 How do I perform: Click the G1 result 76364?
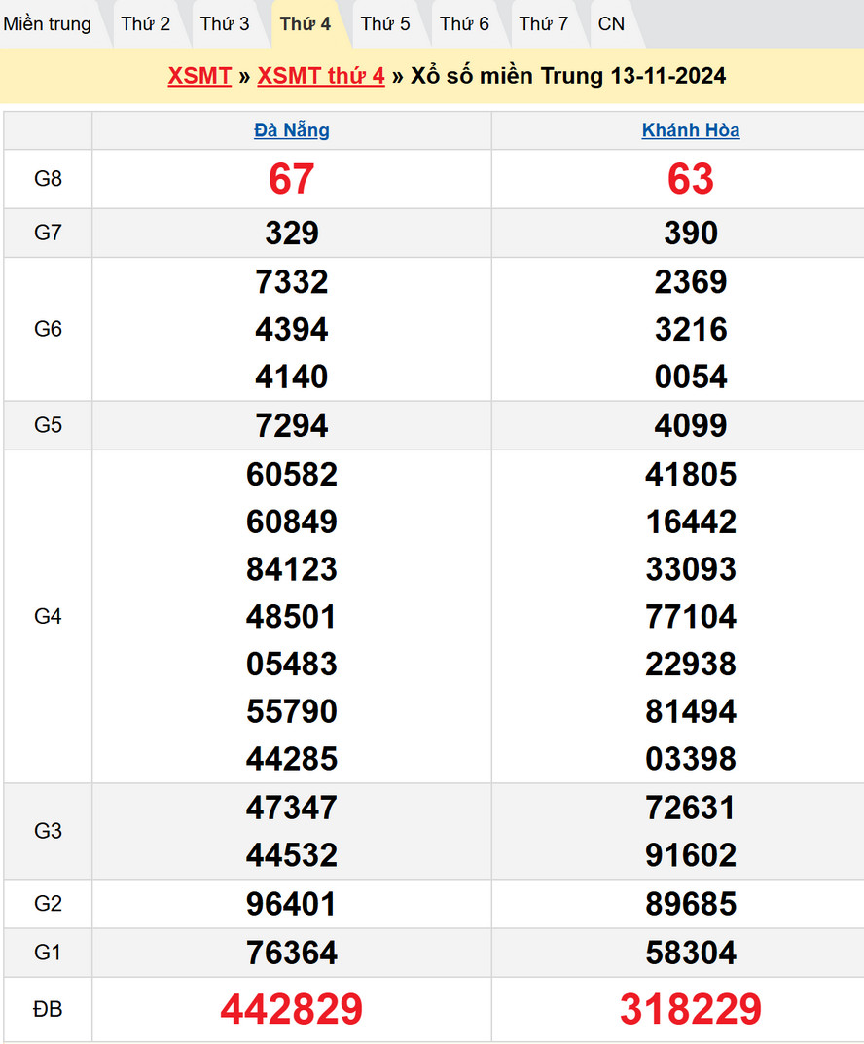(292, 953)
